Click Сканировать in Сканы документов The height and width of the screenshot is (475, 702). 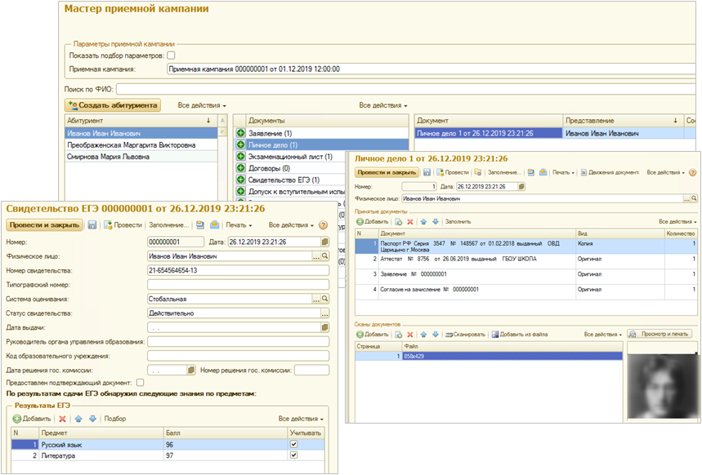pos(465,334)
